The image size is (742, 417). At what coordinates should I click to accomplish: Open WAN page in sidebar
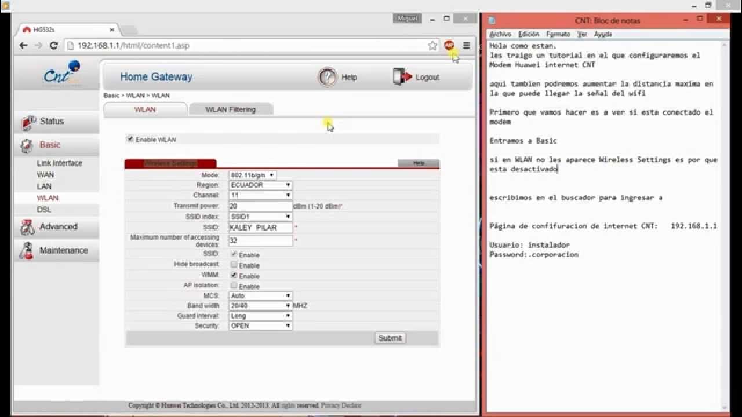[x=46, y=175]
